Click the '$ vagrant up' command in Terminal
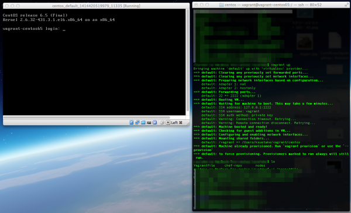The image size is (351, 213). (x=278, y=65)
